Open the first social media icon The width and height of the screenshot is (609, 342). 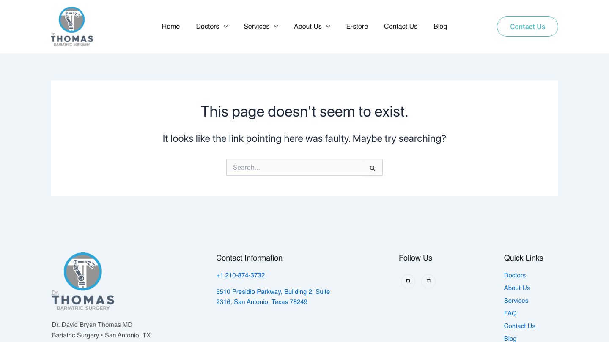pyautogui.click(x=408, y=281)
